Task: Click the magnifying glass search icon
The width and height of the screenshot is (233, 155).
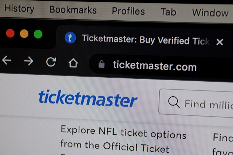Action: click(174, 102)
